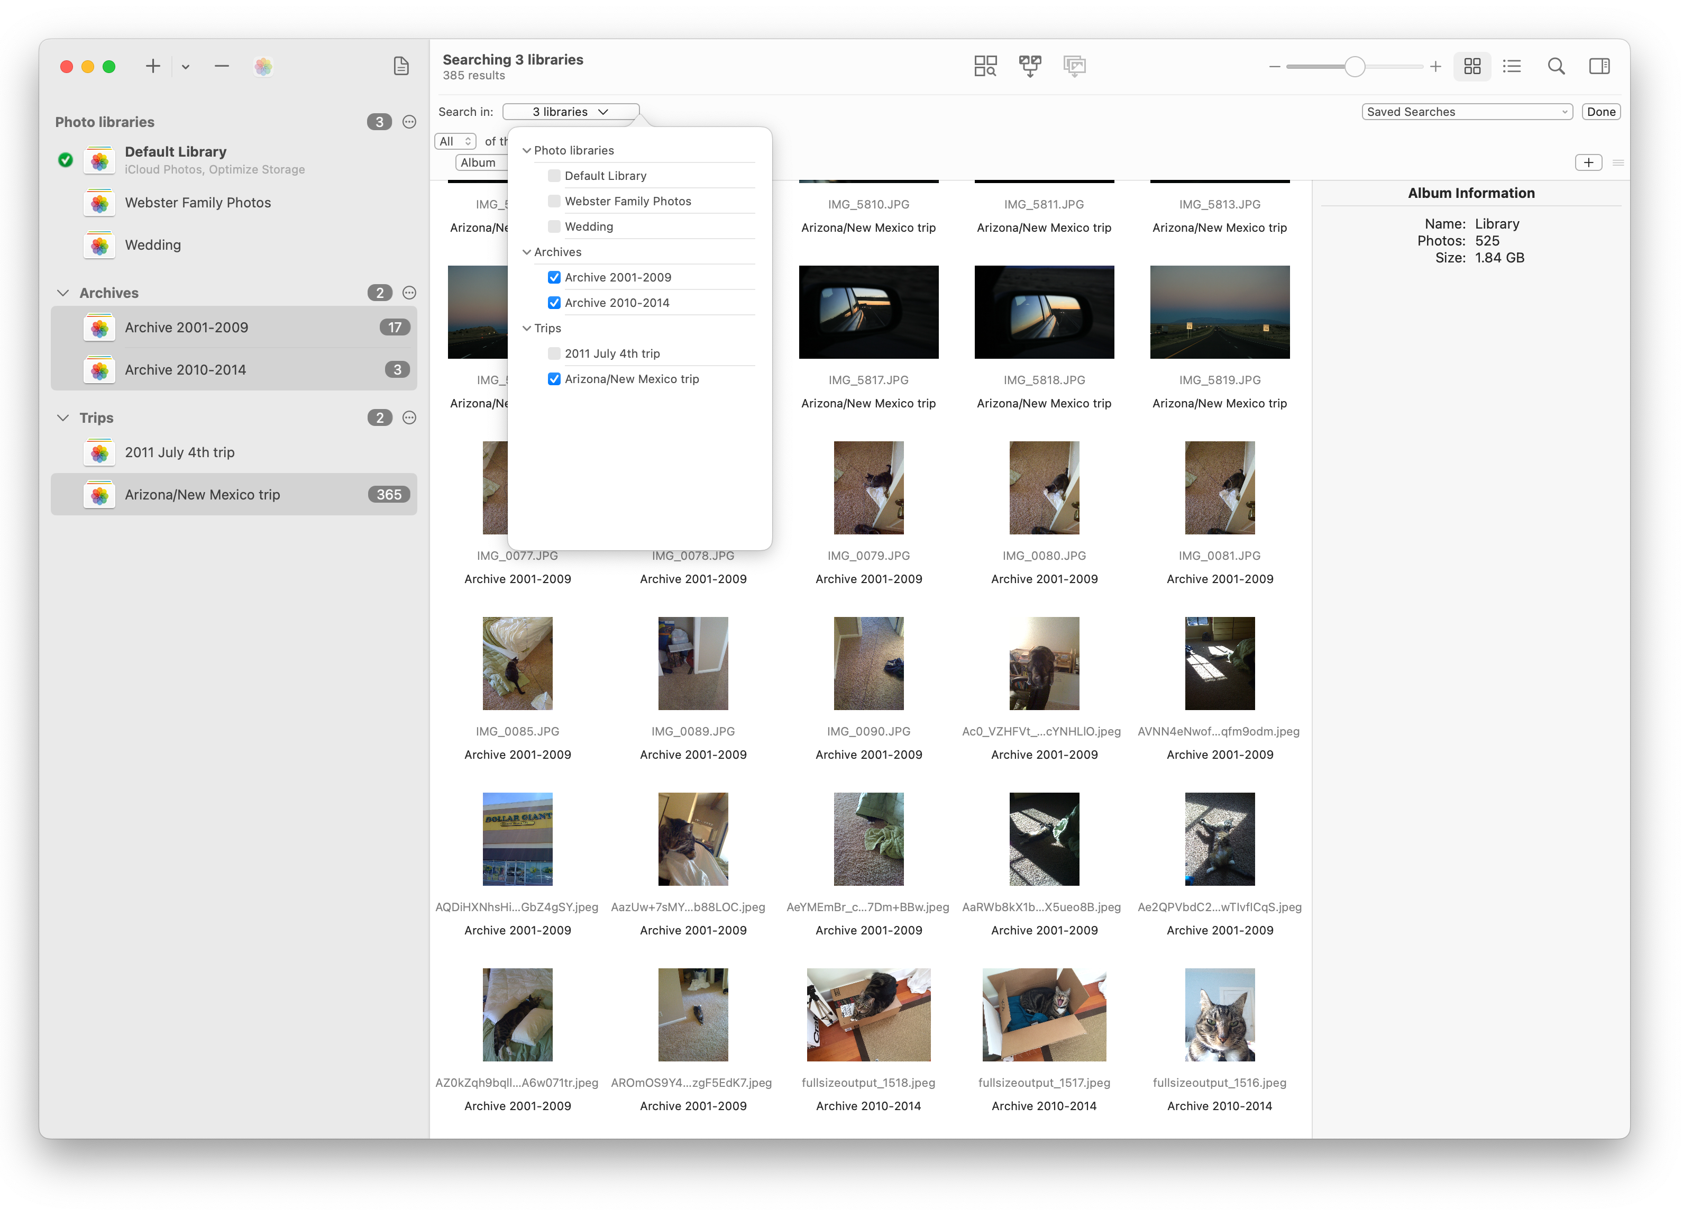The image size is (1683, 1217).
Task: Check the 2011 July 4th trip checkbox
Action: (554, 353)
